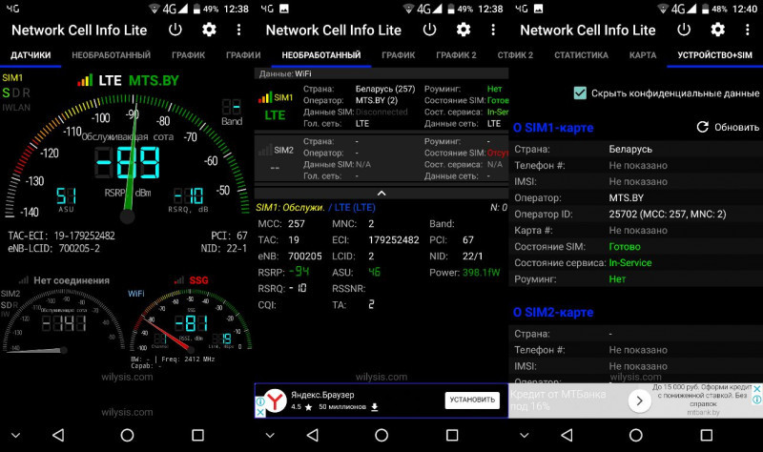Click the Power value 398.1fW
The height and width of the screenshot is (452, 763).
pyautogui.click(x=481, y=273)
